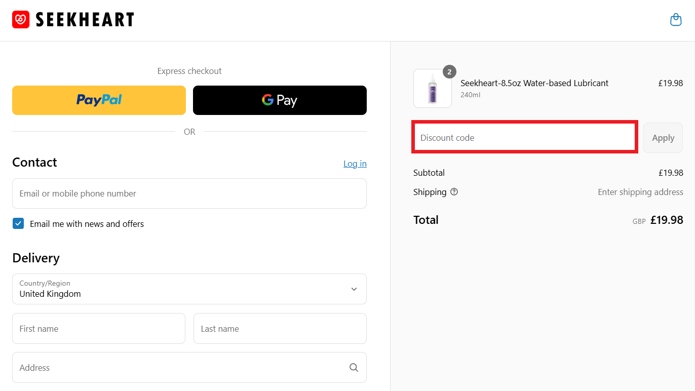Click the Enter shipping address text
The image size is (695, 391).
[x=640, y=192]
